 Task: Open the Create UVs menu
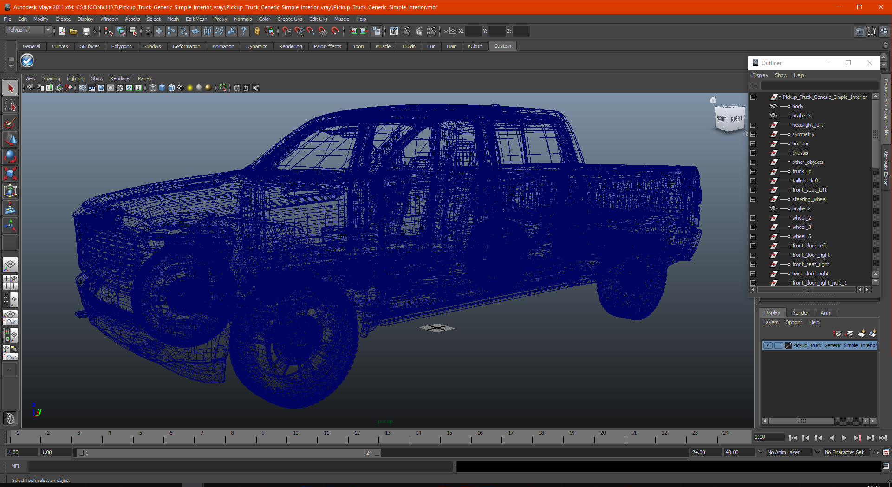290,19
